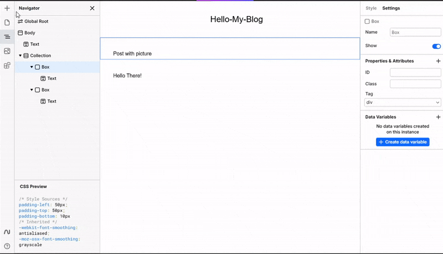Click the Name input field
Screen dimensions: 443x254
415,32
